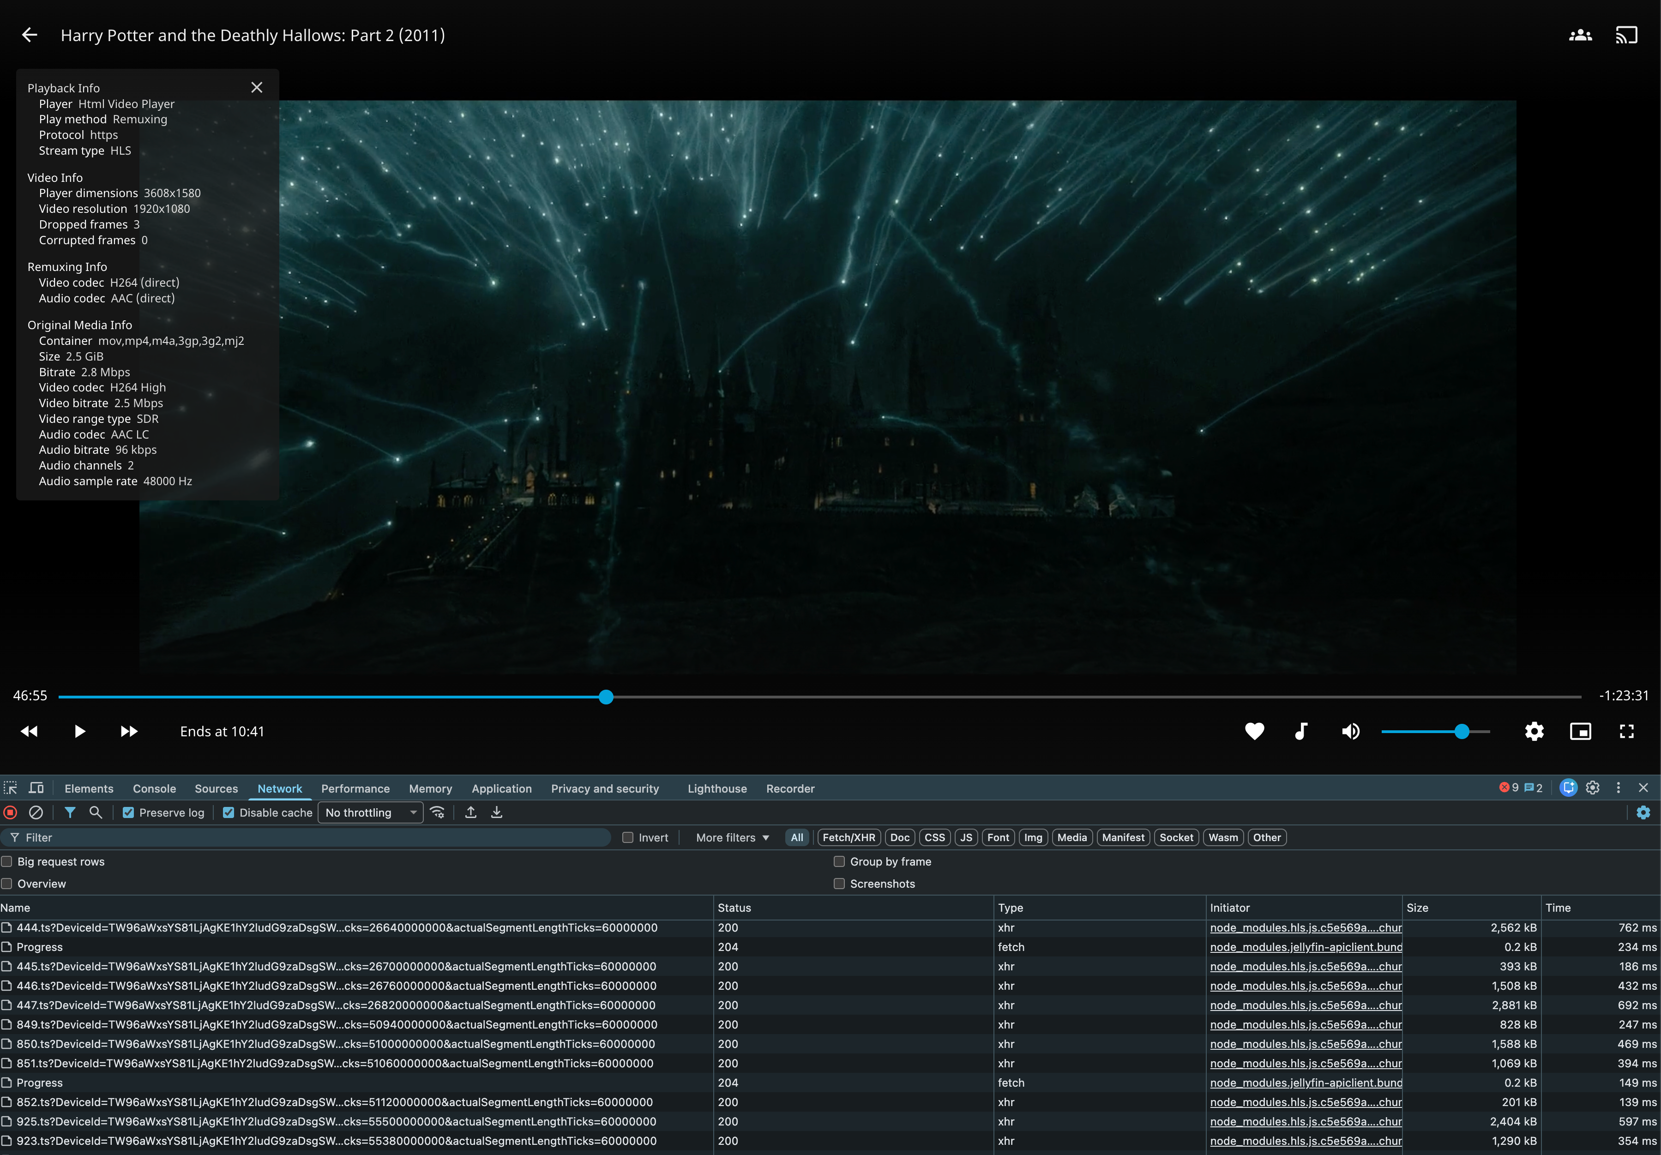Viewport: 1661px width, 1155px height.
Task: Activate the DevTools inspect element picker
Action: pyautogui.click(x=10, y=788)
